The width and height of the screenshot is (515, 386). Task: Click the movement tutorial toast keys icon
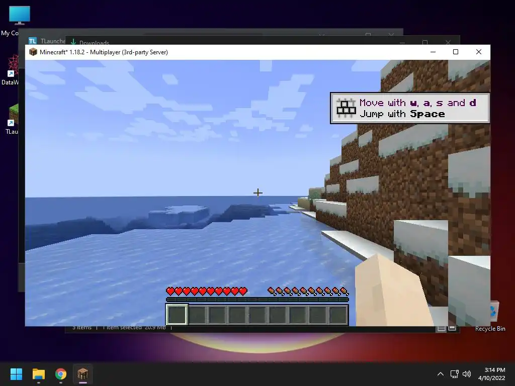point(346,108)
